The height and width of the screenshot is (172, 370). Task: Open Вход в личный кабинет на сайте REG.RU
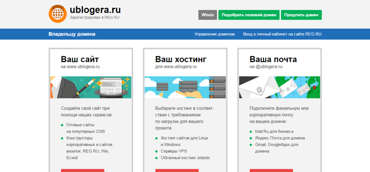(x=282, y=34)
